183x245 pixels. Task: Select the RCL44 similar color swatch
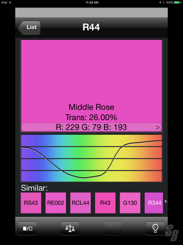(x=80, y=203)
